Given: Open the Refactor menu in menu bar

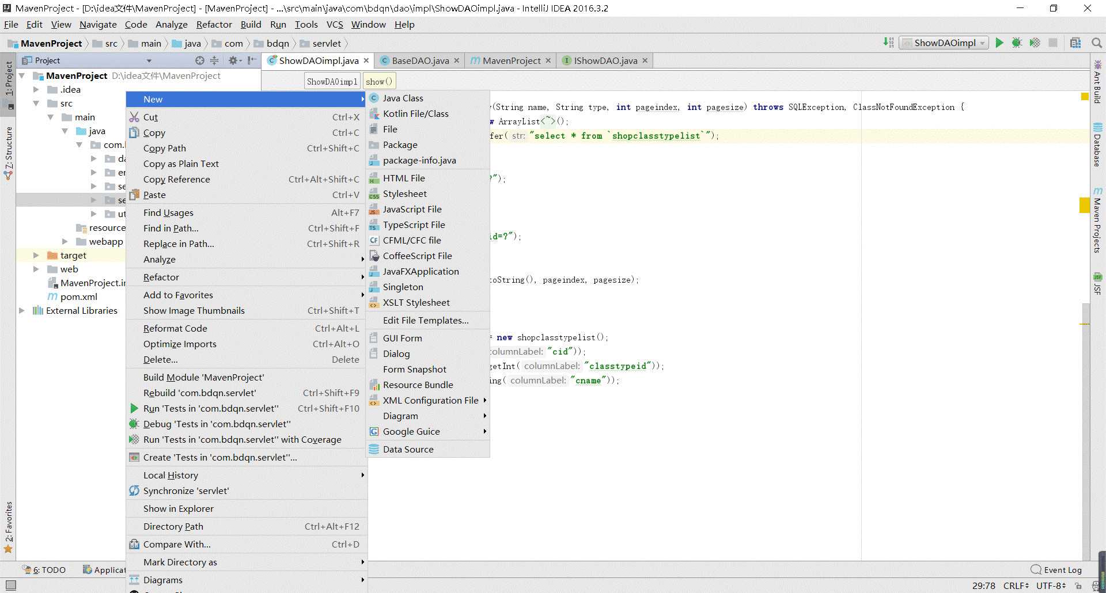Looking at the screenshot, I should coord(214,24).
